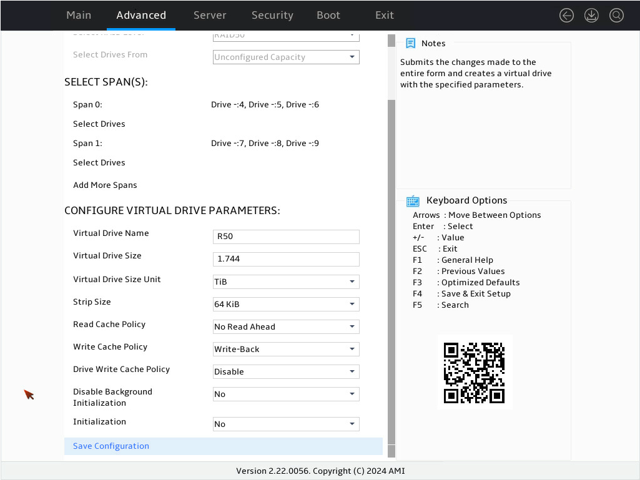The height and width of the screenshot is (480, 640).
Task: Select the Boot tab
Action: (x=328, y=15)
